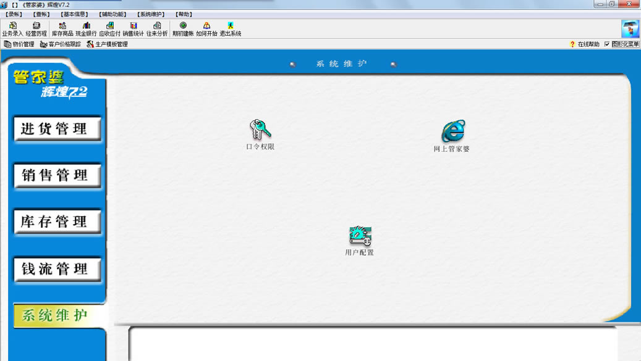Click the 在线帮助 help link
Viewport: 641px width, 361px height.
584,44
